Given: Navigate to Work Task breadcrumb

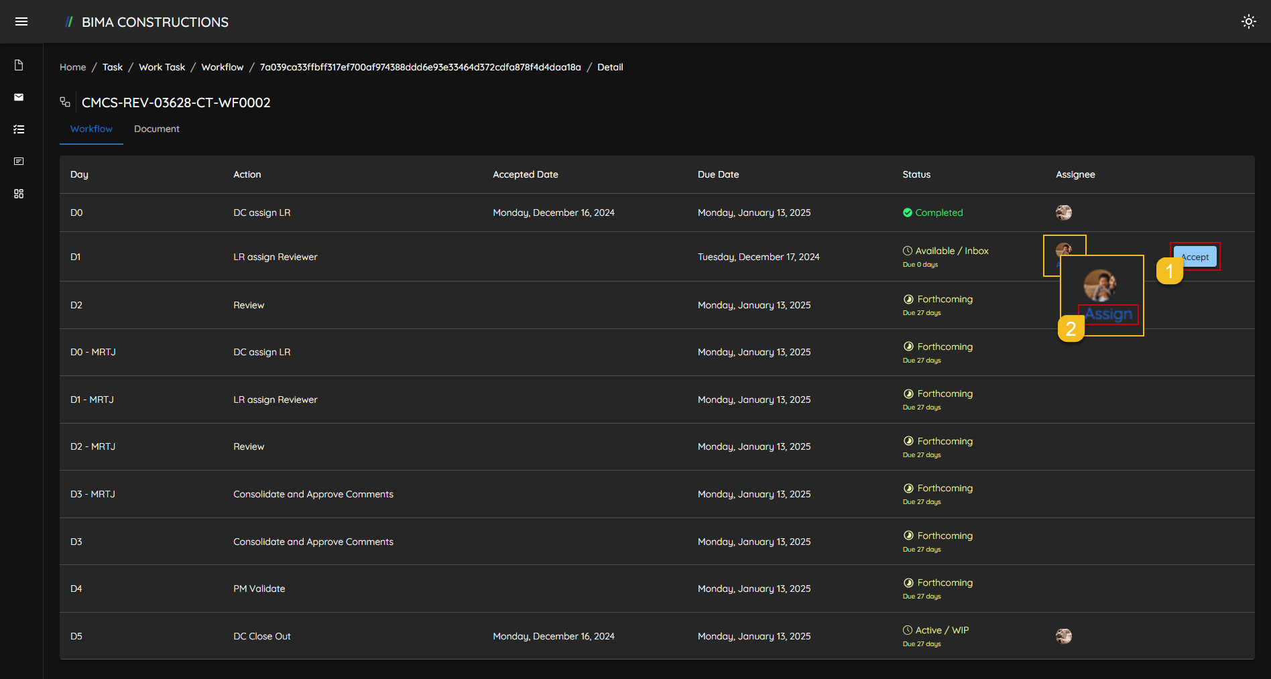Looking at the screenshot, I should (162, 67).
